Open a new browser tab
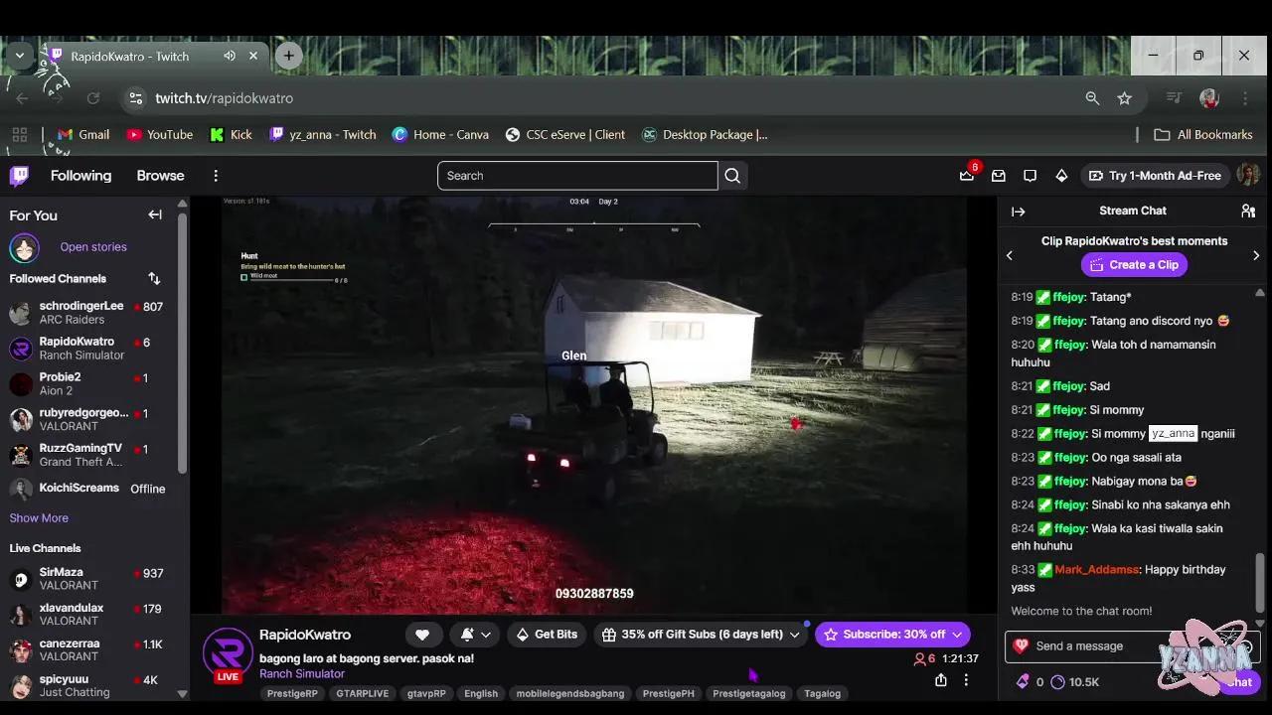1272x715 pixels. point(288,56)
